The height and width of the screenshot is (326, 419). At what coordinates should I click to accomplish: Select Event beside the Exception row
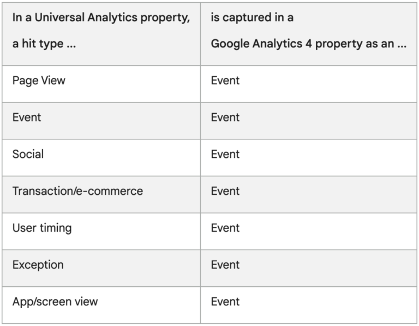(225, 265)
